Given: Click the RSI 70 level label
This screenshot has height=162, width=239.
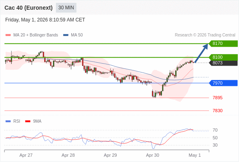Looking at the screenshot, I should point(215,130).
